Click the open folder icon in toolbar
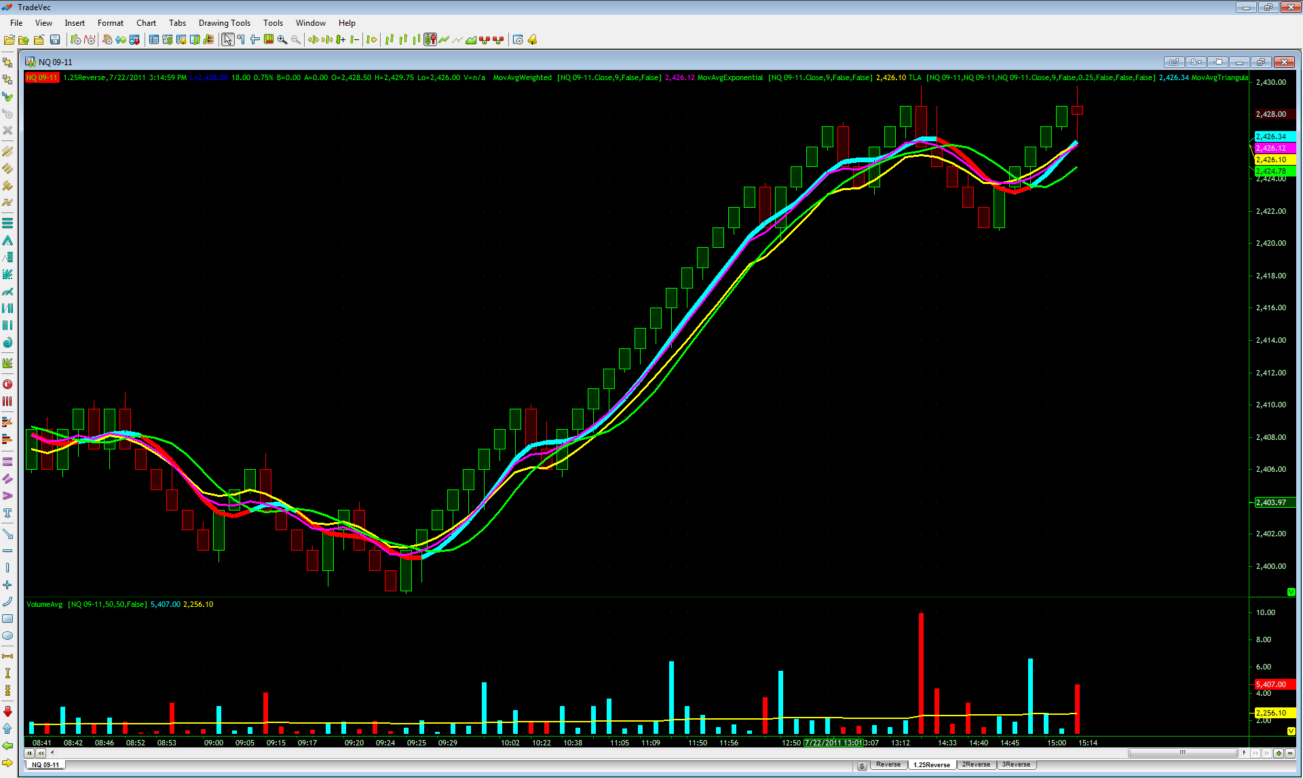Screen dimensions: 1303x778 click(x=10, y=40)
